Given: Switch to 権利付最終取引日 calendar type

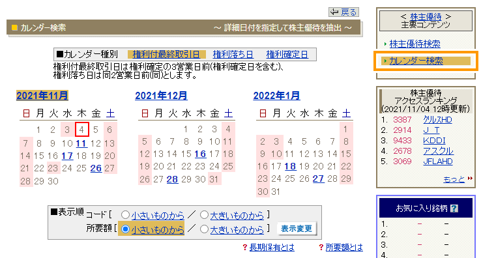Looking at the screenshot, I should coord(166,55).
